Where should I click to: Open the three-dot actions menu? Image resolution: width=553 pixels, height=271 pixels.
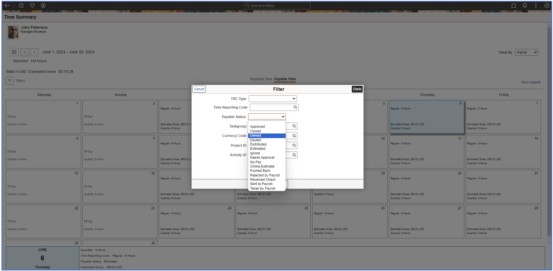[536, 5]
